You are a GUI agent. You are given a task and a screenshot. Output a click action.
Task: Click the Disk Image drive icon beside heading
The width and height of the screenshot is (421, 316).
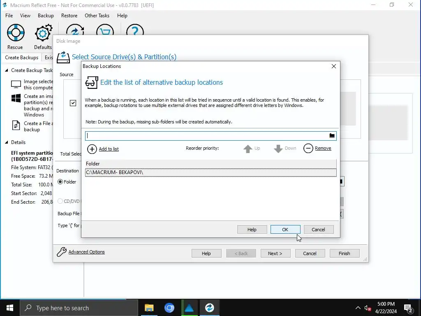pos(63,57)
